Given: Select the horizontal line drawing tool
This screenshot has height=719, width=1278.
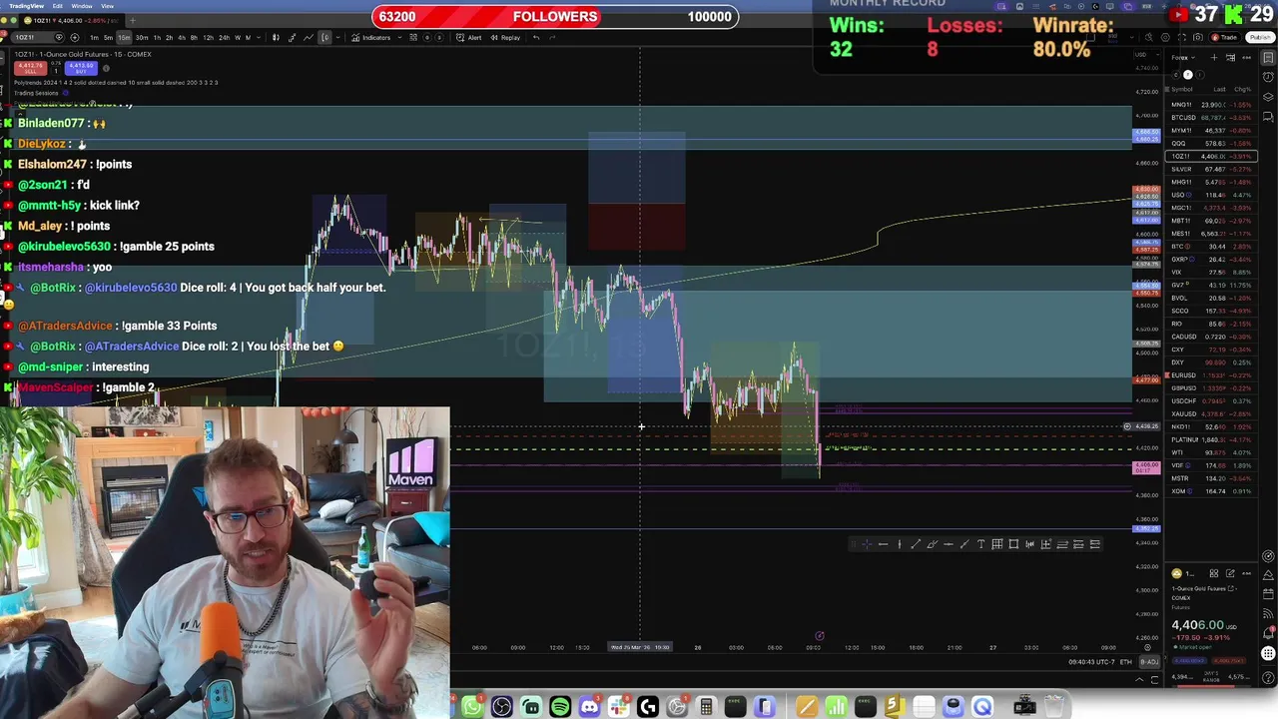Looking at the screenshot, I should (x=884, y=544).
